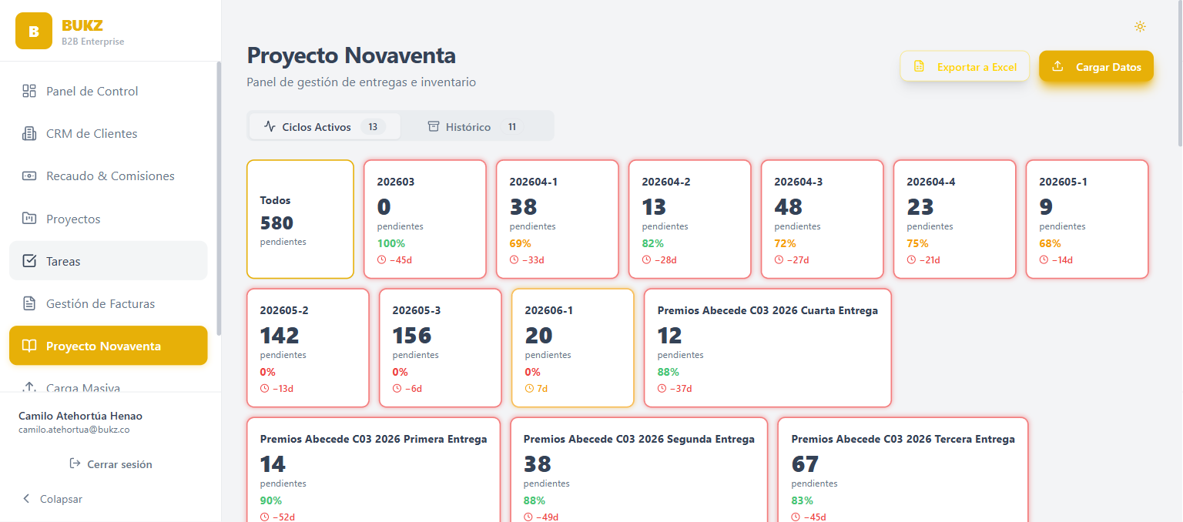1183x522 pixels.
Task: Click the BUKZ logo icon
Action: click(34, 31)
